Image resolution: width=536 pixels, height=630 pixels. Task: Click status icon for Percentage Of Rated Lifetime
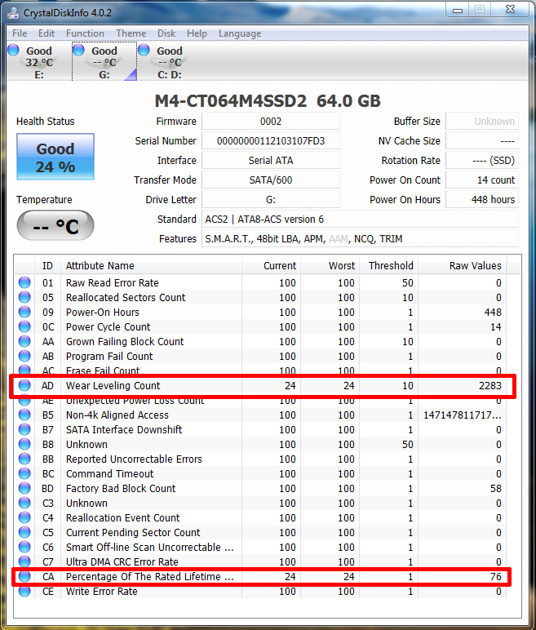(x=24, y=576)
